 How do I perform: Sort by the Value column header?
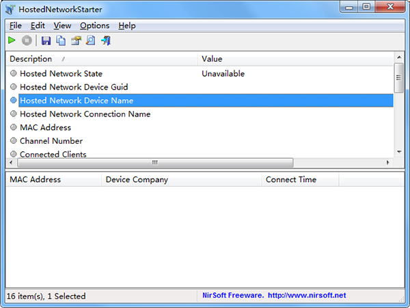[x=295, y=59]
